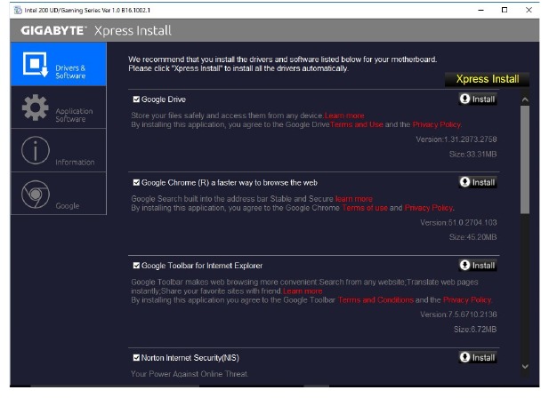
Task: Click the download arrow icon for Norton
Action: tap(465, 357)
